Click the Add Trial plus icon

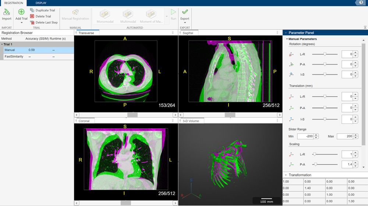click(x=21, y=12)
